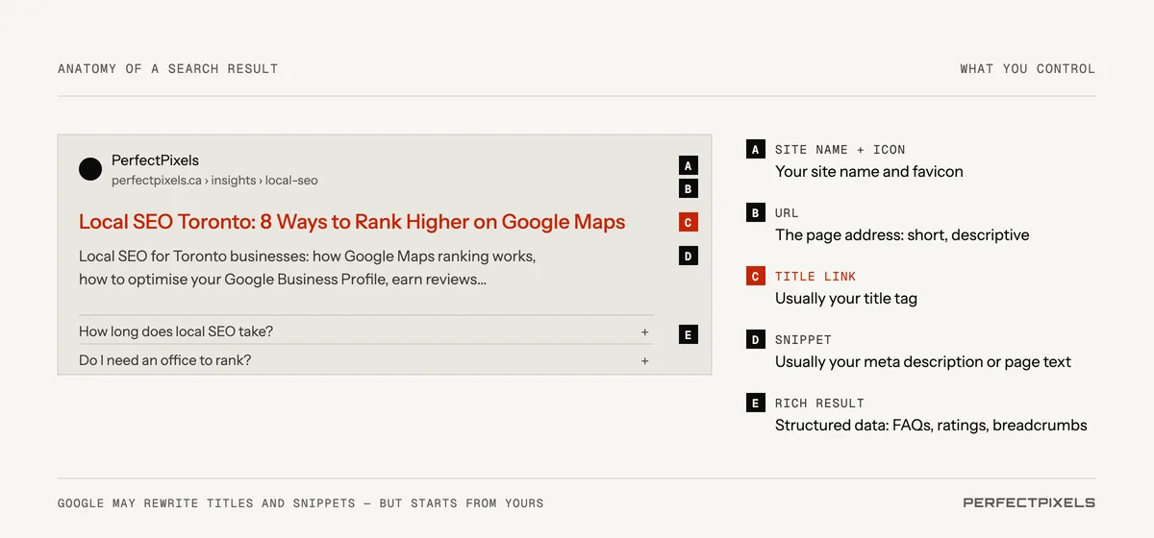Click the PERFECTPIXELS wordmark in the footer
The height and width of the screenshot is (538, 1154).
1029,502
